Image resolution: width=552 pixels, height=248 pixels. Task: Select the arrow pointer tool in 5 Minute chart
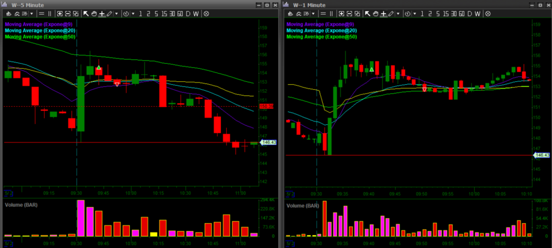(x=87, y=13)
